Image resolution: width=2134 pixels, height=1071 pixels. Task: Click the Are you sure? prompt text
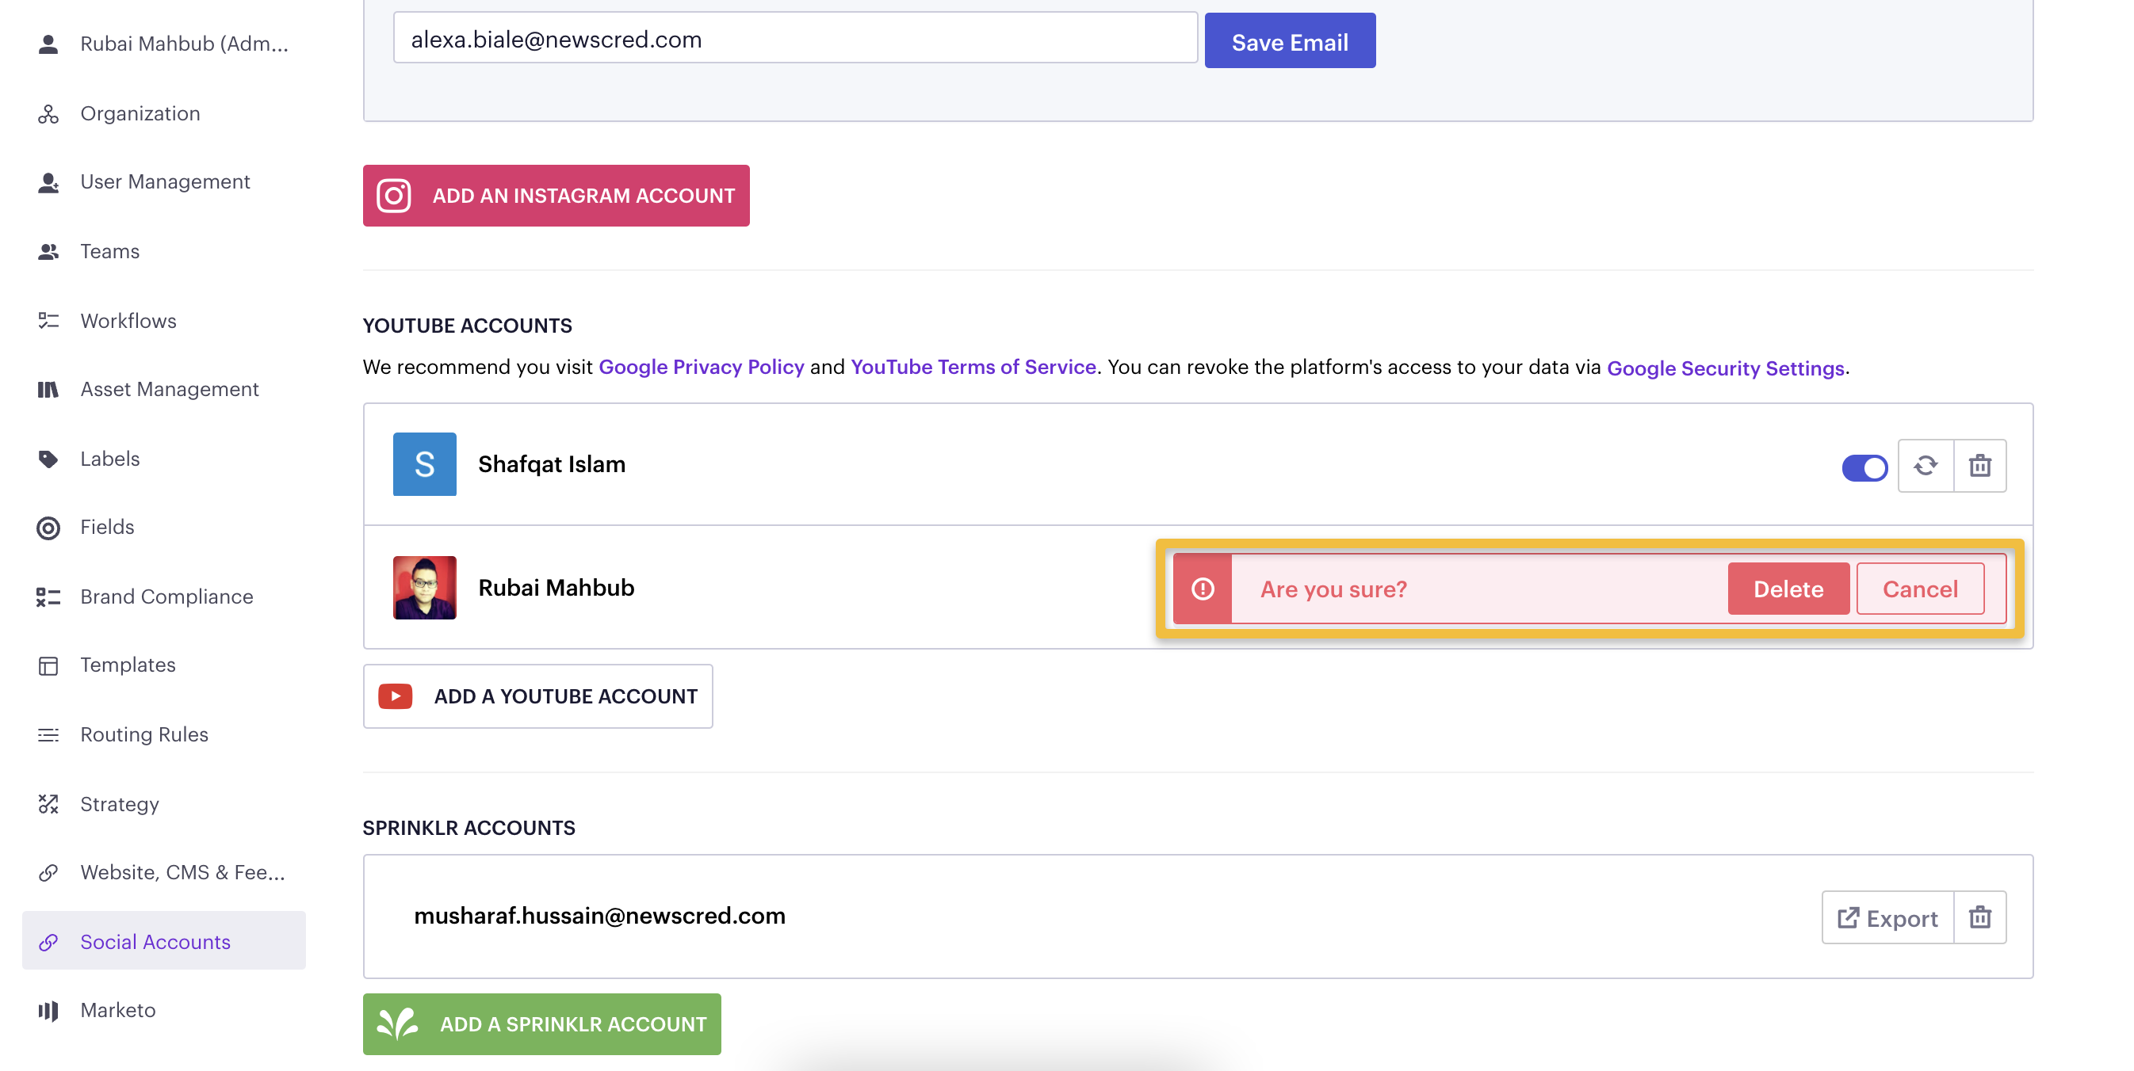(x=1333, y=589)
